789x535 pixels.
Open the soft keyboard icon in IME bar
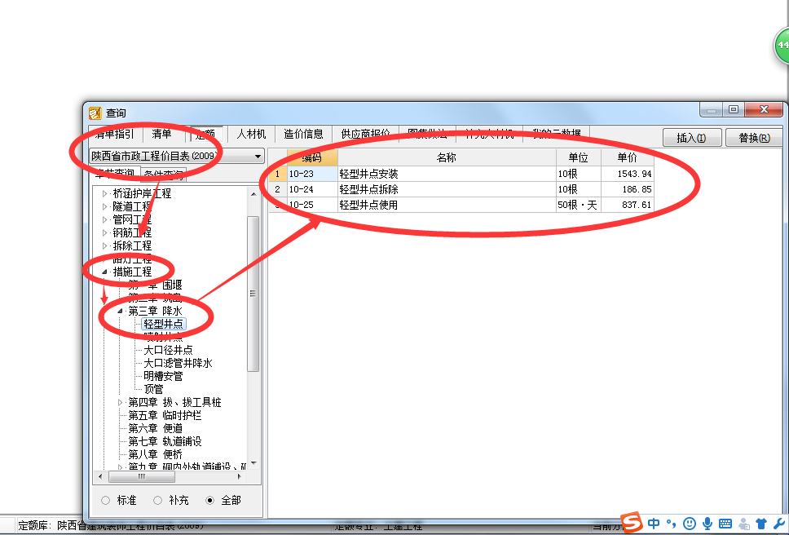(725, 524)
